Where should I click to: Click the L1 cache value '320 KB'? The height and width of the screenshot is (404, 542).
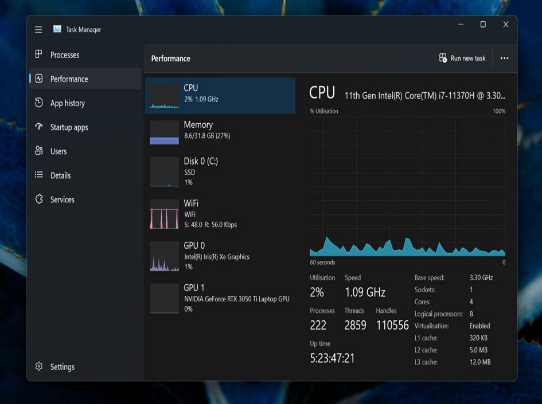click(478, 338)
